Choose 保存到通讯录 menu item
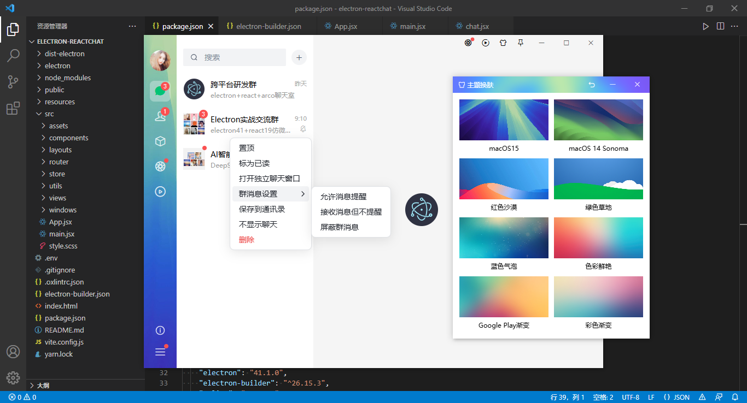Image resolution: width=747 pixels, height=403 pixels. [271, 209]
